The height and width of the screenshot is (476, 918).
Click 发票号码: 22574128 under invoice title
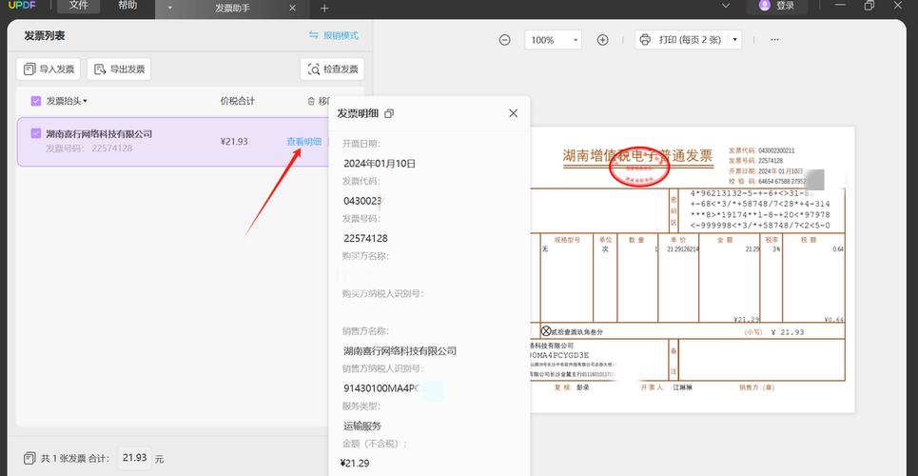[89, 149]
